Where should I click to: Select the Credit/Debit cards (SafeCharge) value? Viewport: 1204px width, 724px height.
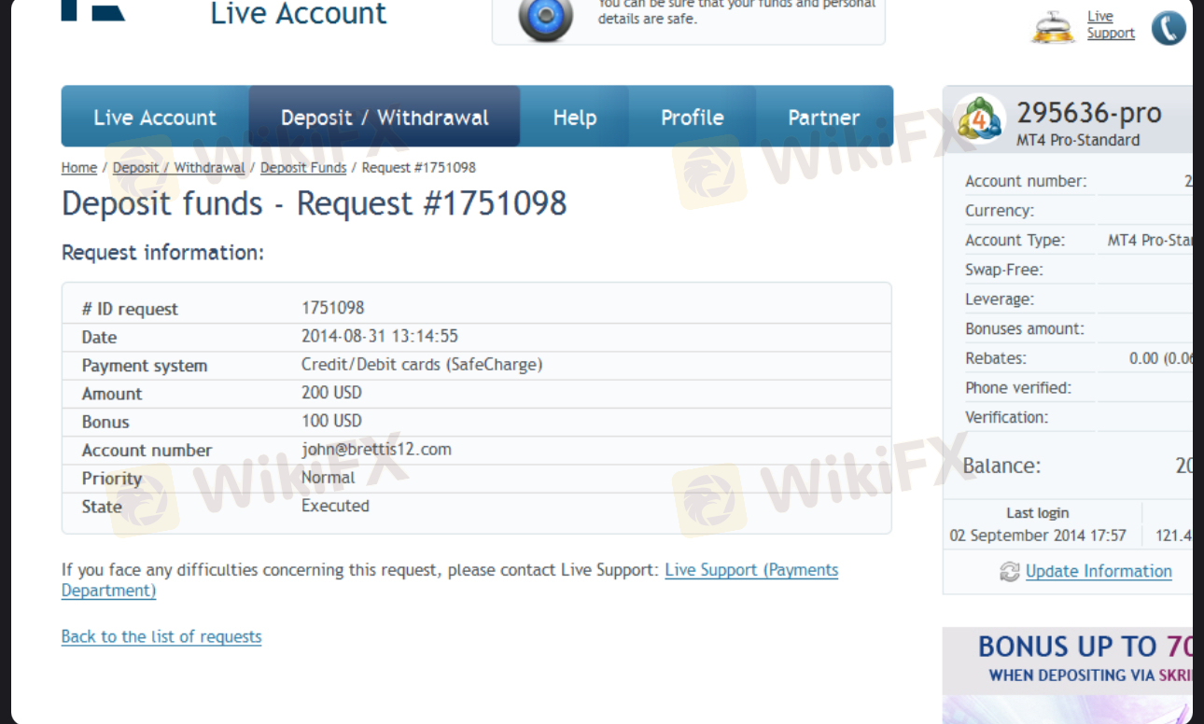point(422,365)
